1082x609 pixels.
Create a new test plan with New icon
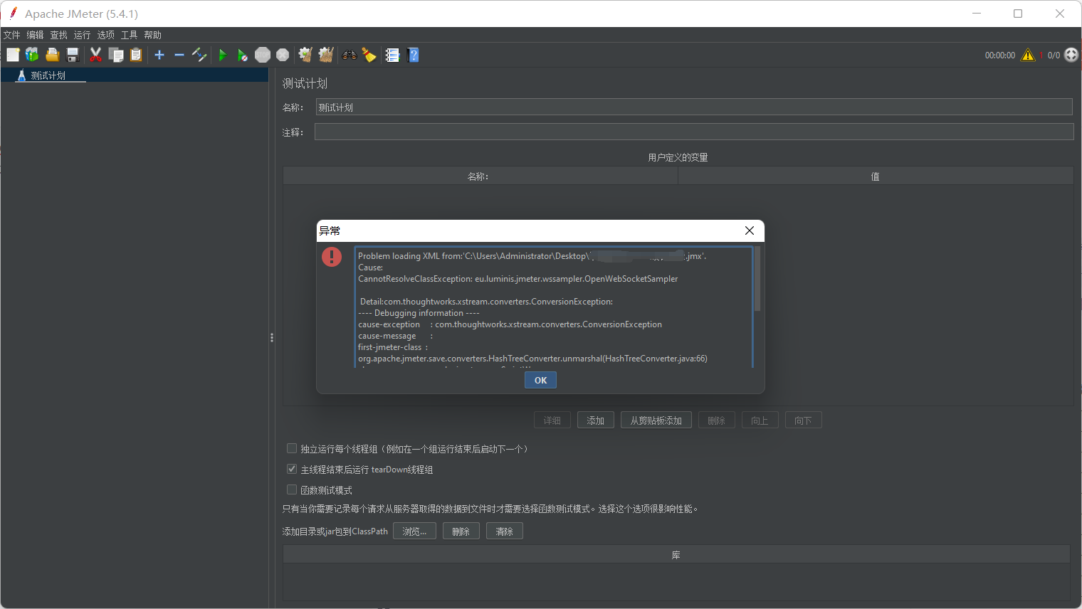(13, 55)
